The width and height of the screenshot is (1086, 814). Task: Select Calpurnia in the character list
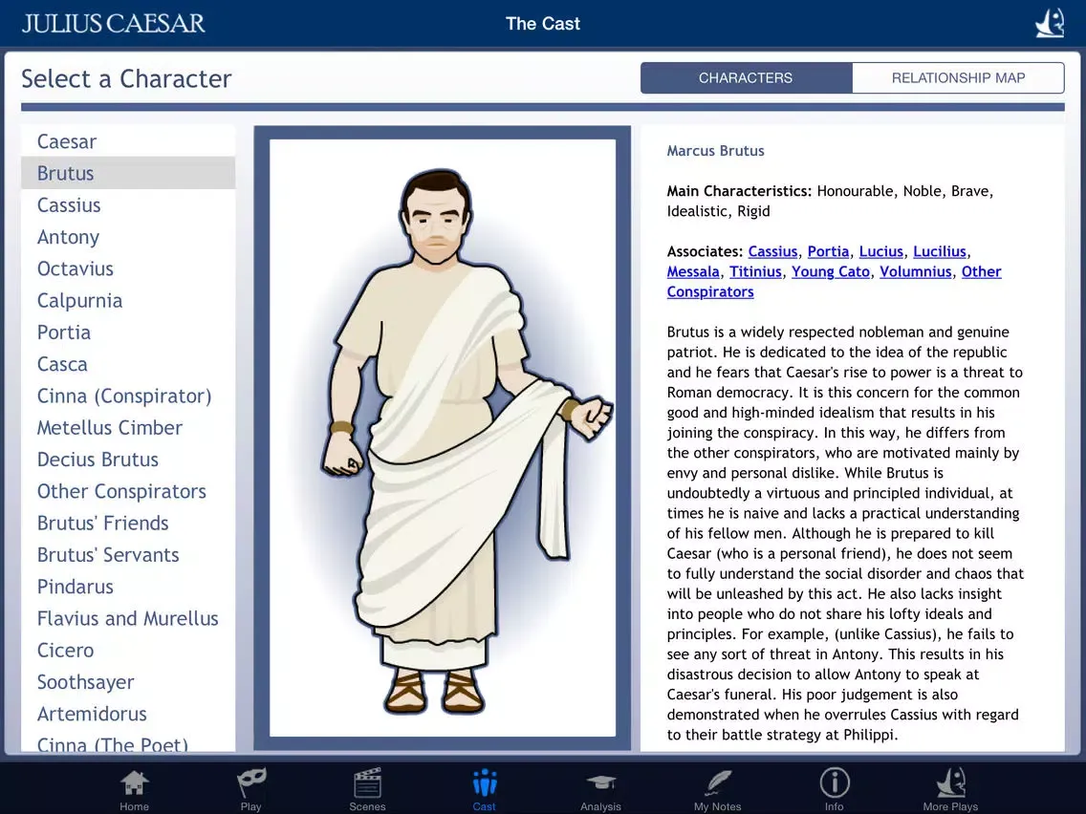click(128, 300)
